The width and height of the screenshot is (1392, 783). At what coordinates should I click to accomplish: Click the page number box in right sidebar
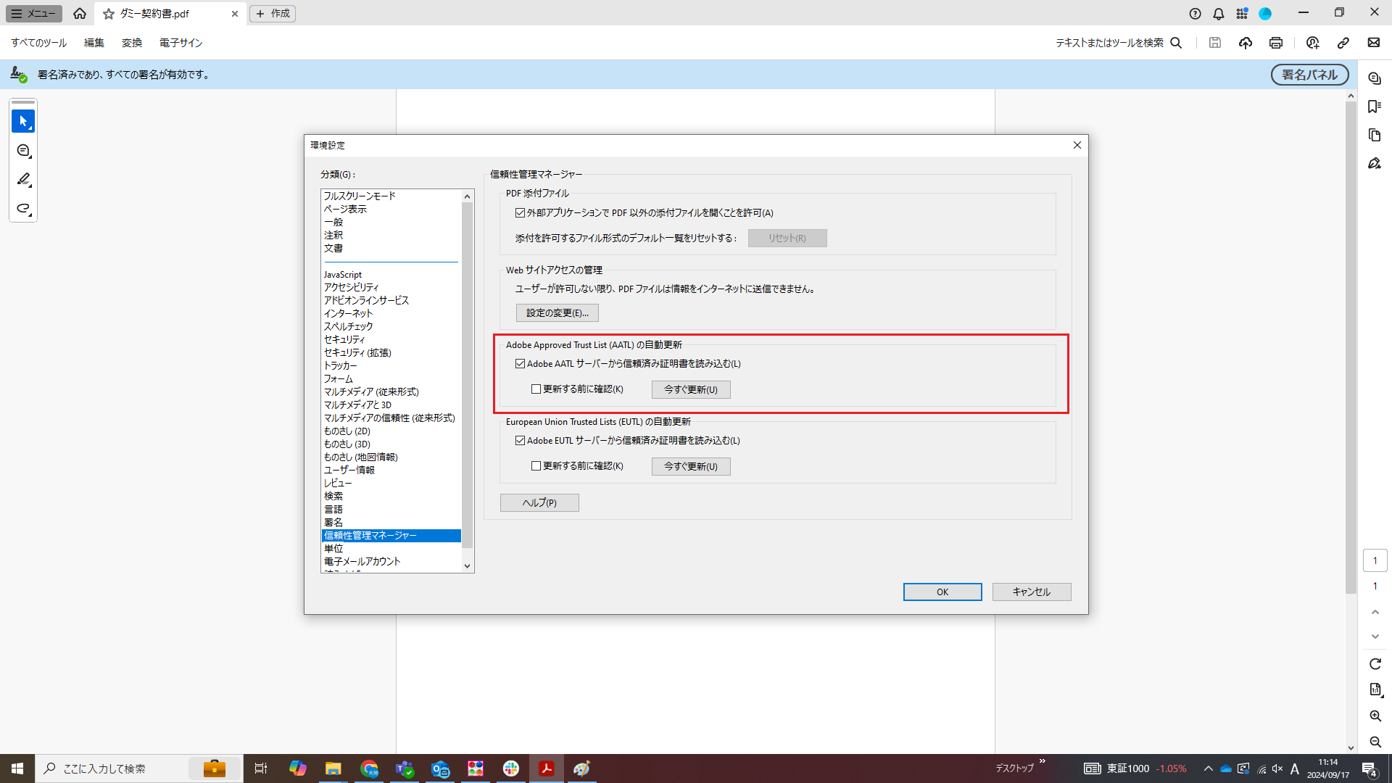click(1375, 560)
